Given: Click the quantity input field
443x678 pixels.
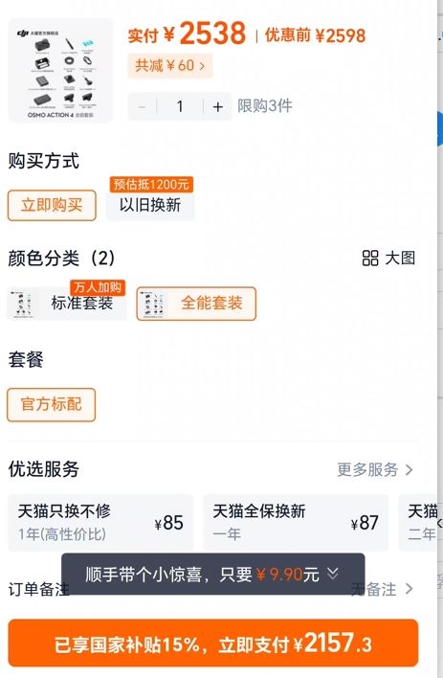Looking at the screenshot, I should point(180,106).
